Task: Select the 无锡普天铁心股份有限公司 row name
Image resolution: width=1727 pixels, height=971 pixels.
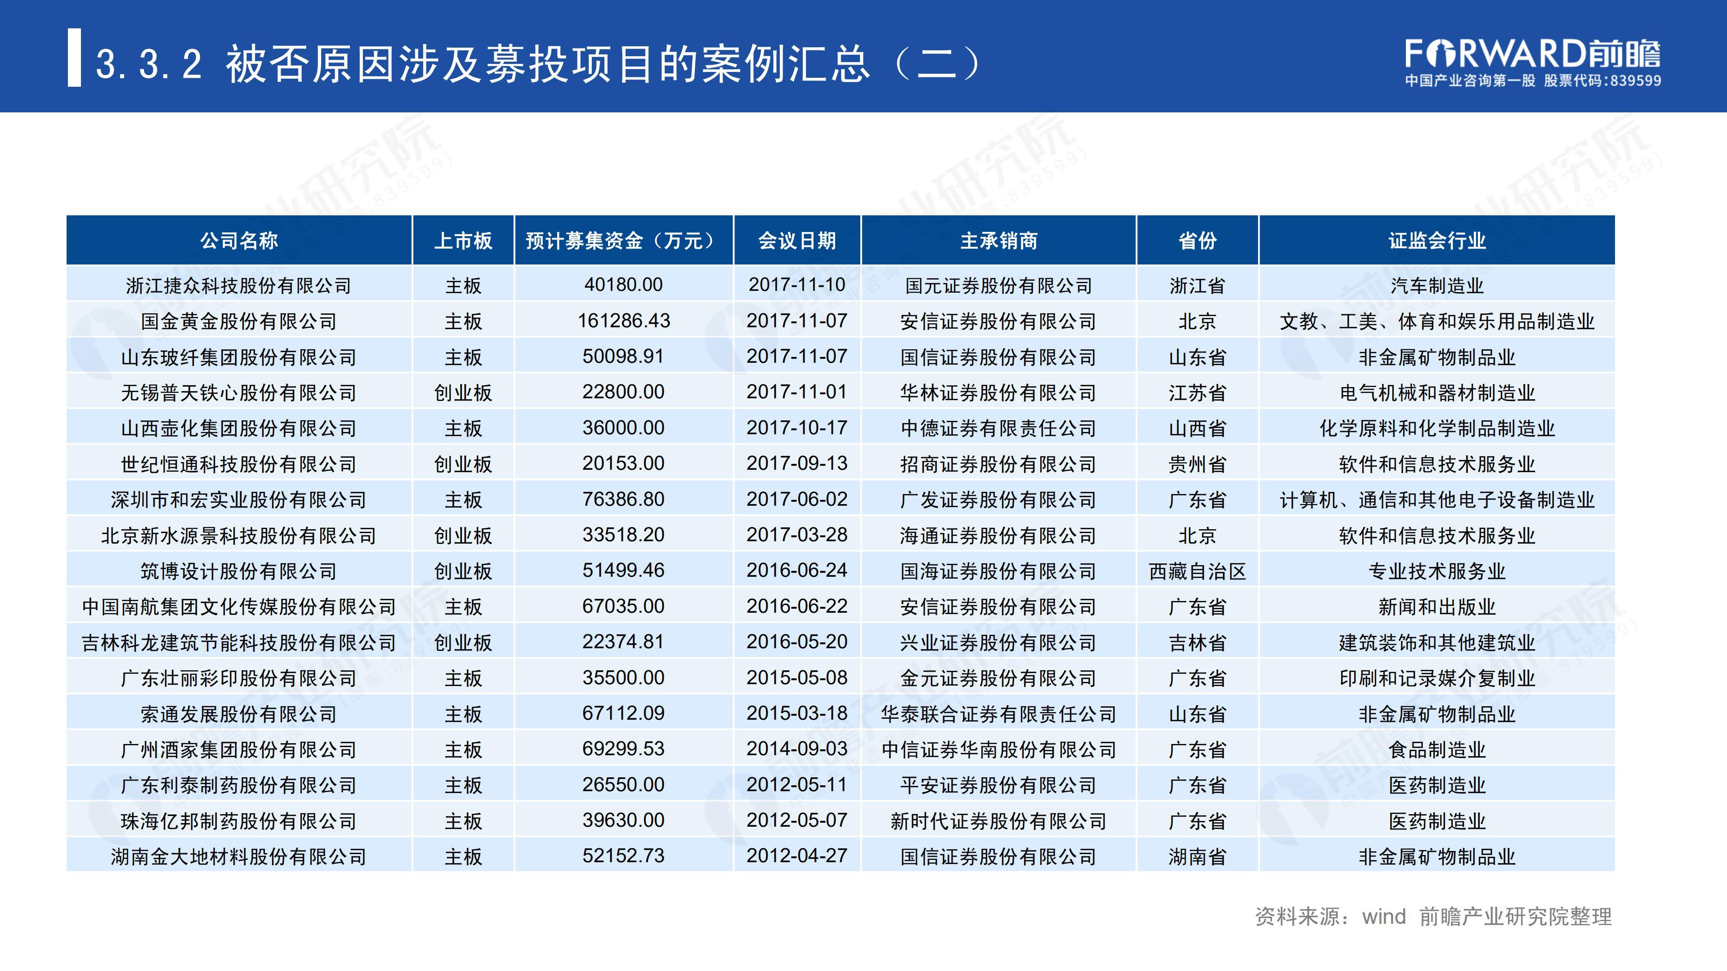Action: point(239,393)
